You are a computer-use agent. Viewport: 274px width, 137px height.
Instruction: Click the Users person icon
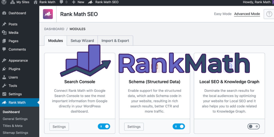tap(4, 77)
